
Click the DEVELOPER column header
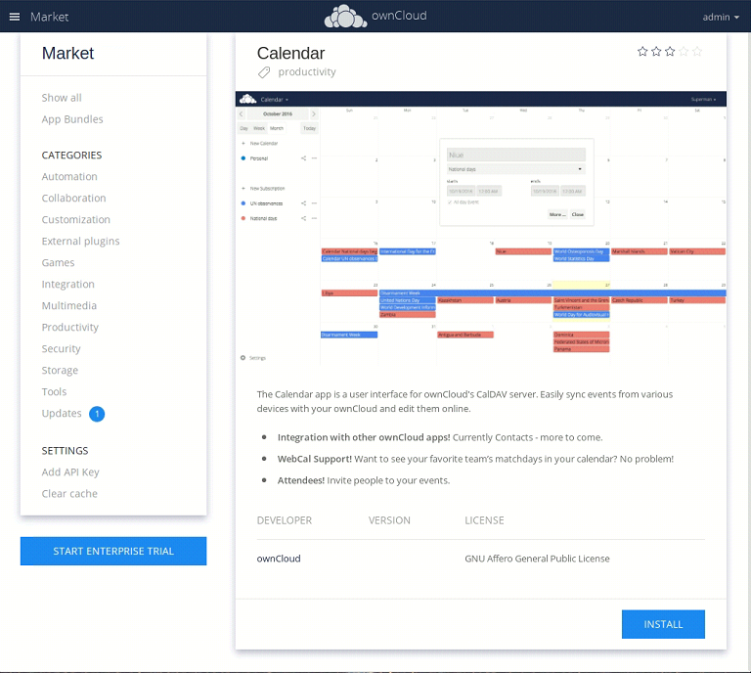click(285, 520)
